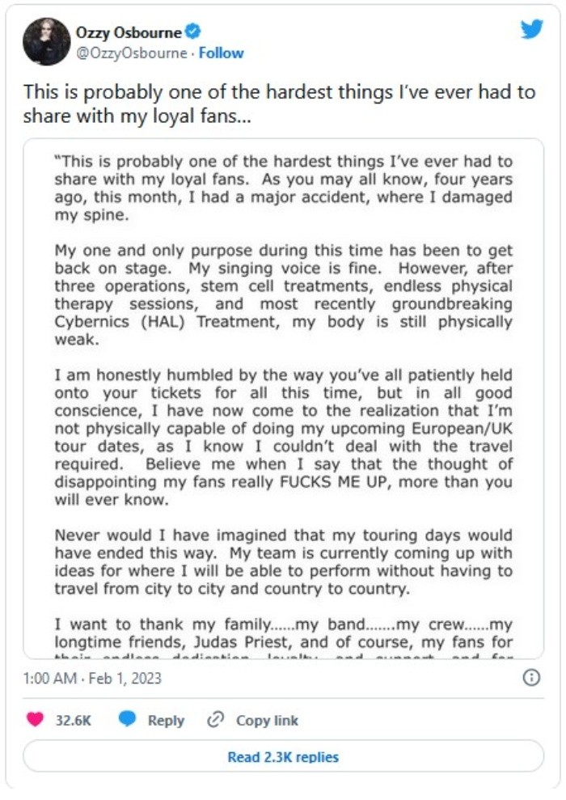Click the Reply text label
This screenshot has height=800, width=566.
166,720
